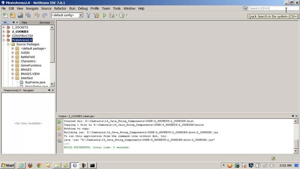This screenshot has height=169, width=300.
Task: Open the Debug menu
Action: tap(82, 8)
